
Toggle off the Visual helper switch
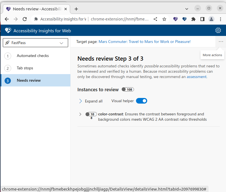point(141,101)
